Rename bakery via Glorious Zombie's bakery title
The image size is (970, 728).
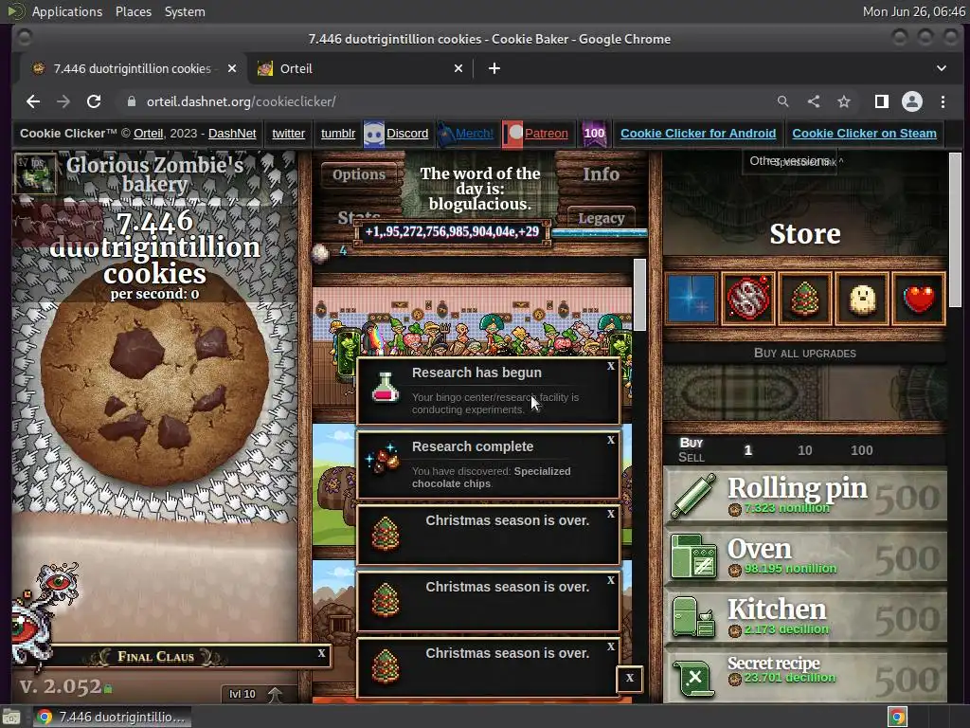coord(154,174)
